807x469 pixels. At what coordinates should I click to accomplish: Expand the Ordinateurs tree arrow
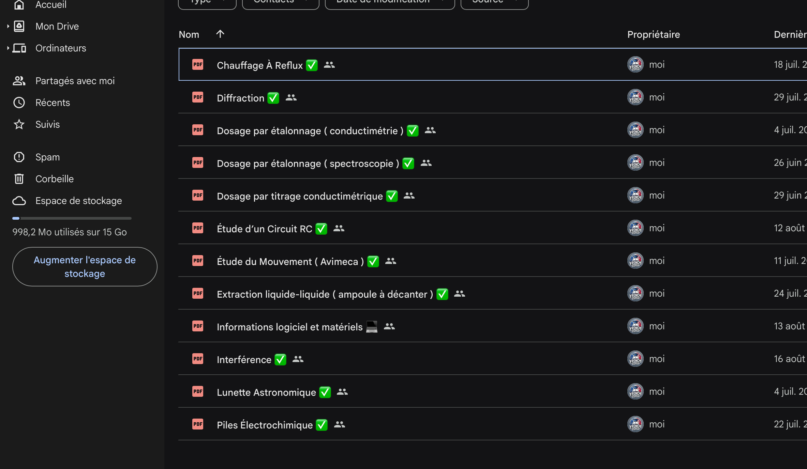click(x=8, y=48)
